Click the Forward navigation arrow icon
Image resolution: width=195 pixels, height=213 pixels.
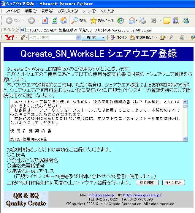[x=31, y=21]
